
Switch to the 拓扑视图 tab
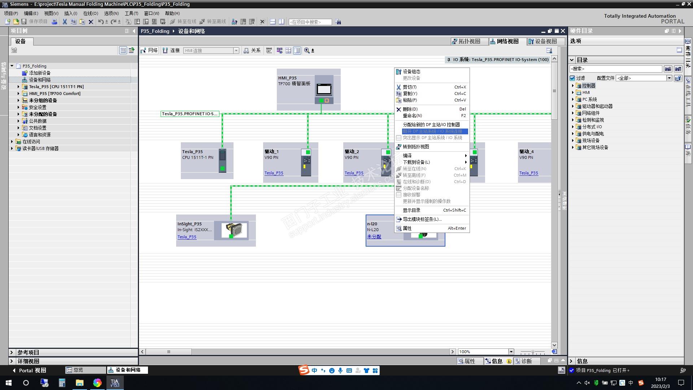point(466,42)
